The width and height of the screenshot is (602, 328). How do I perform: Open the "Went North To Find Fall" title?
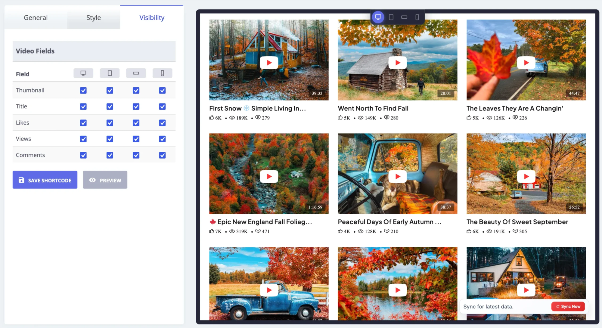(373, 108)
